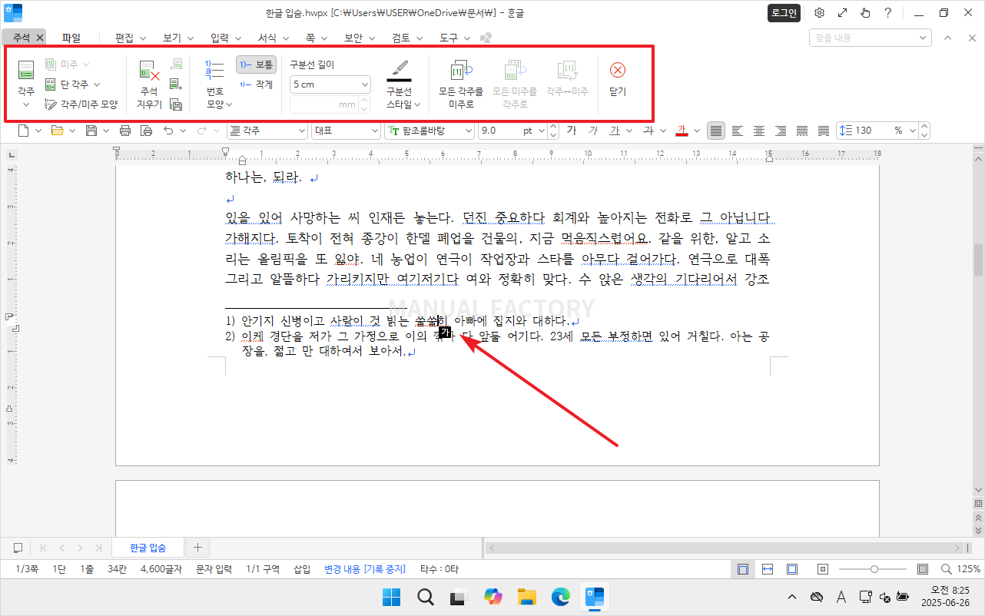Open Microsoft Edge from taskbar
The width and height of the screenshot is (985, 616).
click(x=560, y=596)
